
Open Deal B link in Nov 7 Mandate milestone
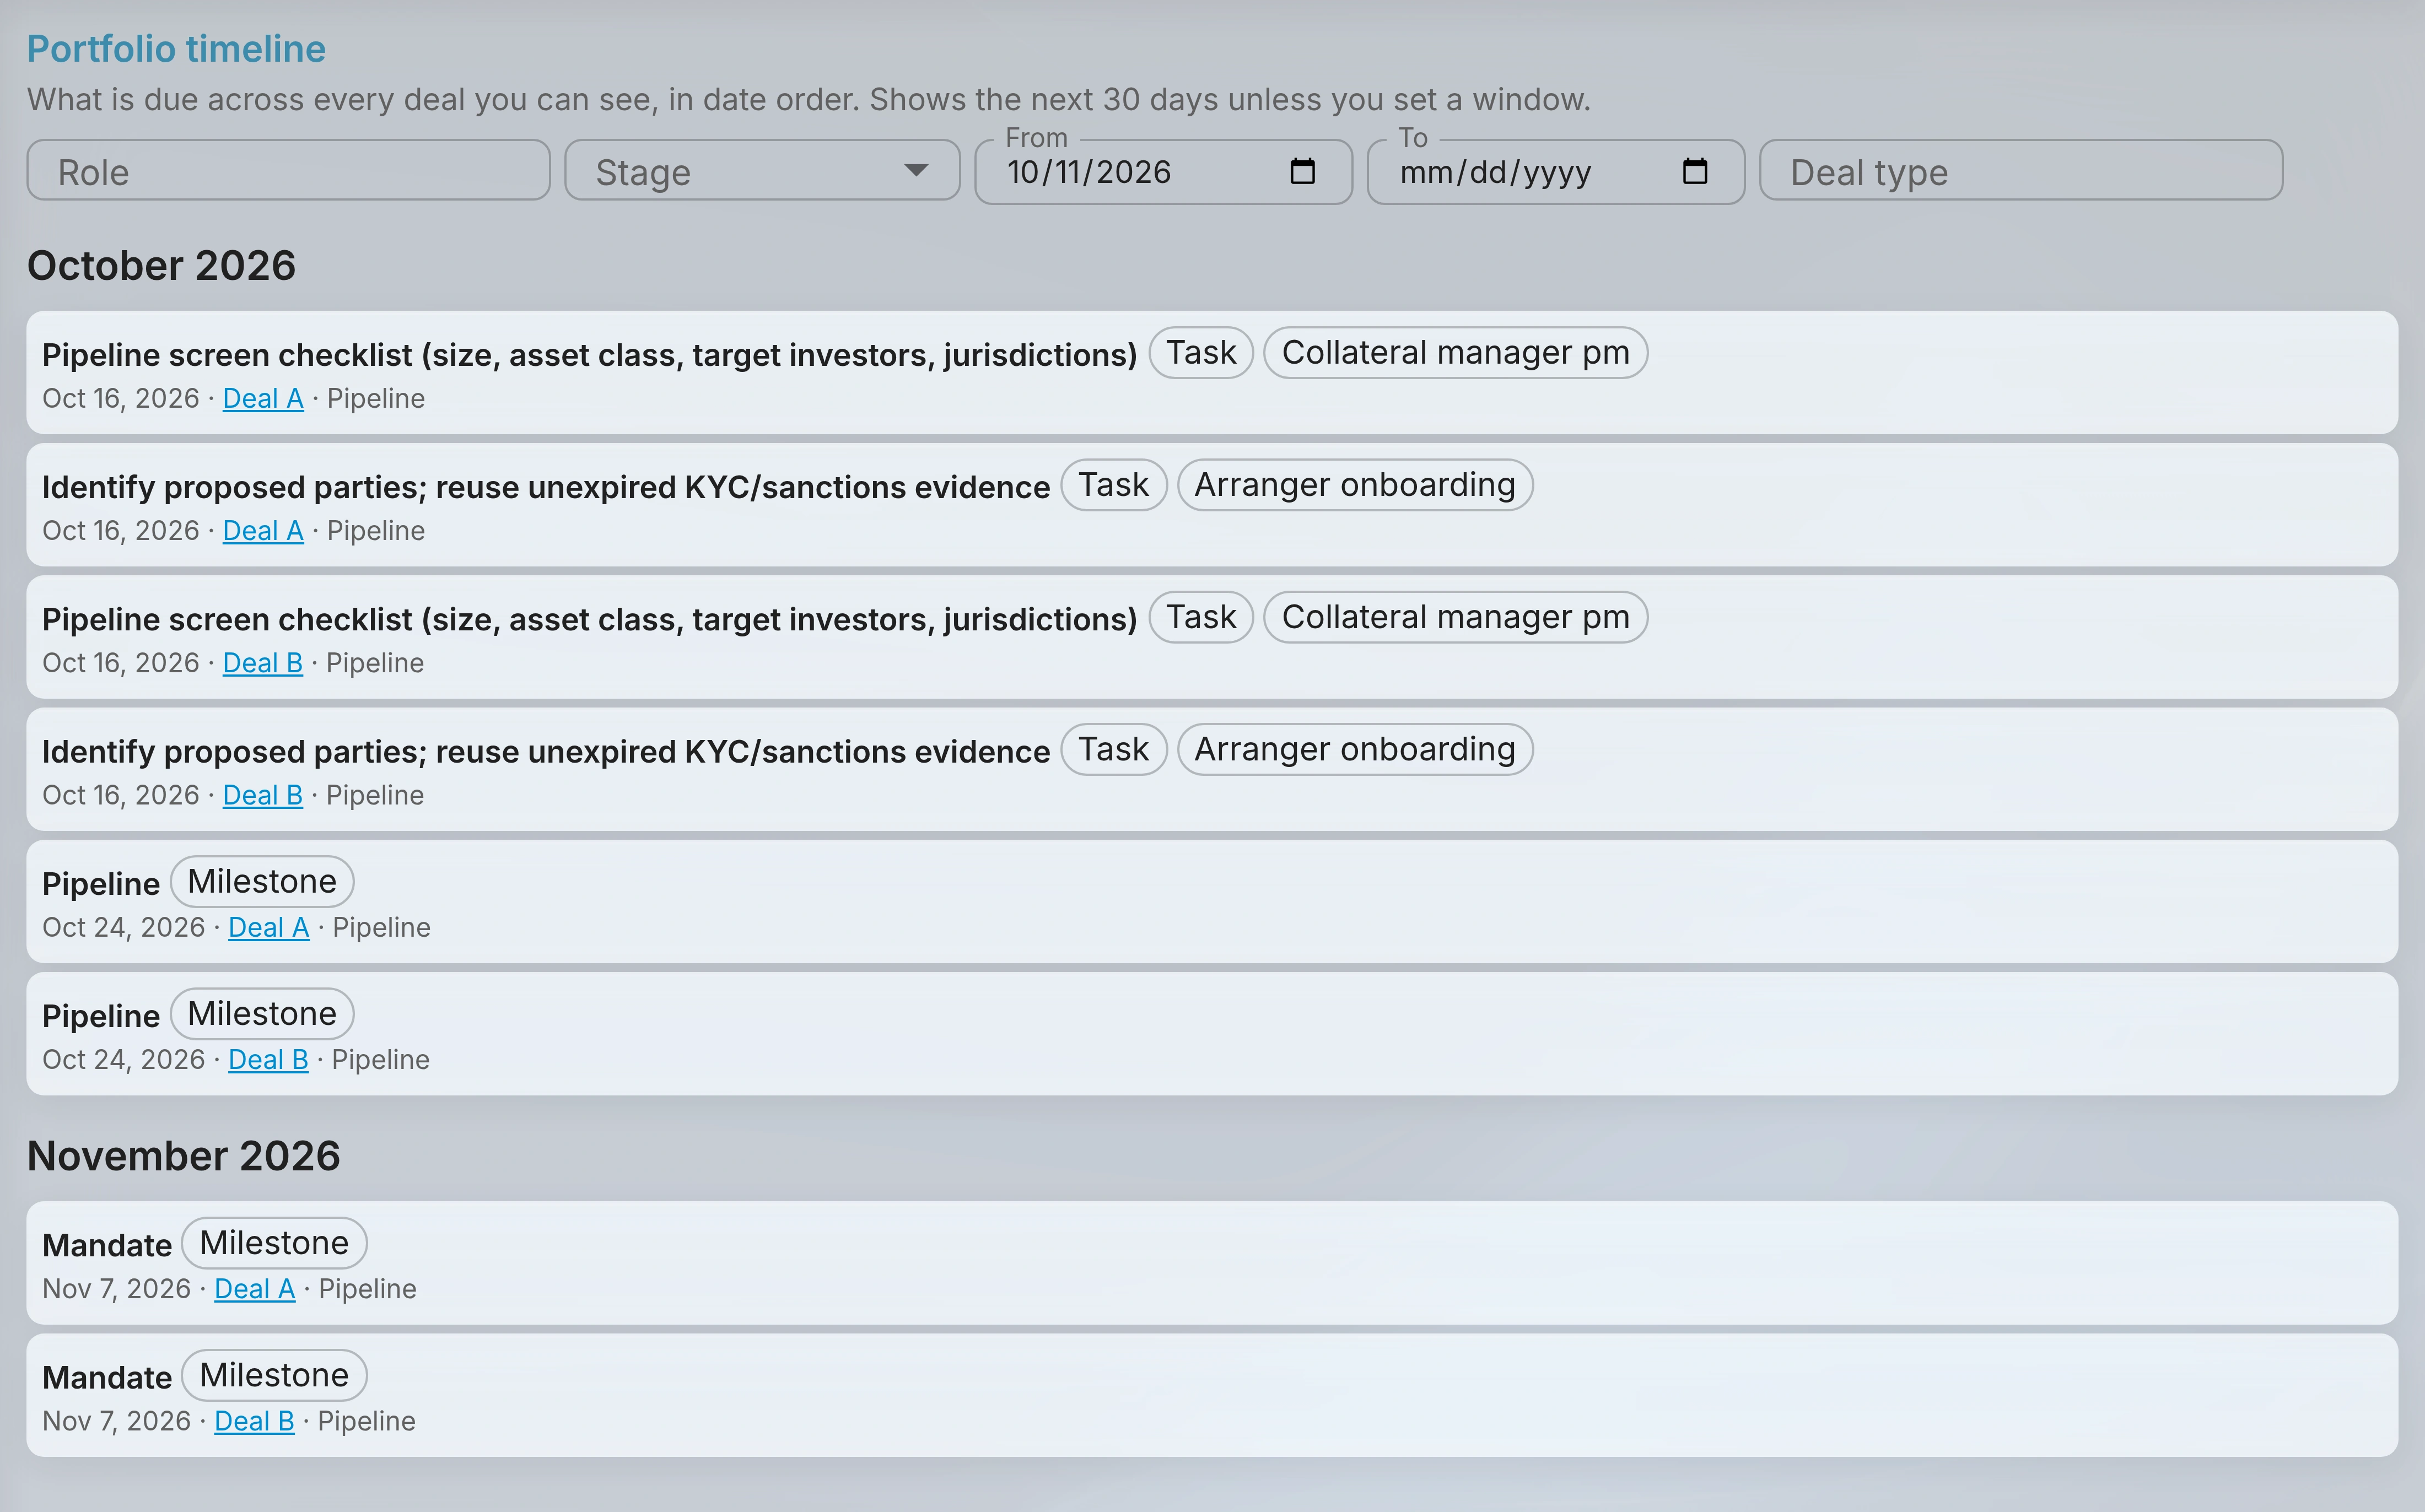click(254, 1420)
